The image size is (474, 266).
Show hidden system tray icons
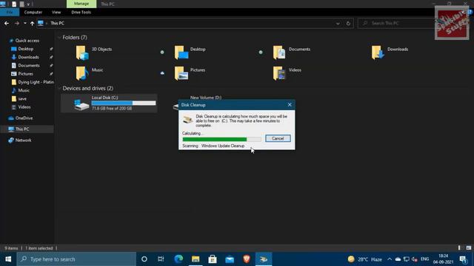390,259
